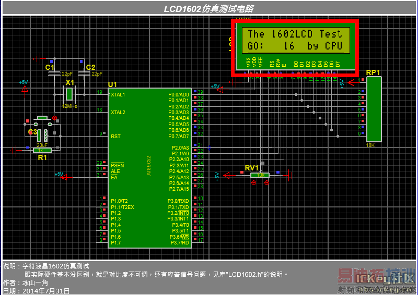The width and height of the screenshot is (418, 295).
Task: Click LCD first line 'The 1602LCD Test'
Action: click(x=295, y=34)
